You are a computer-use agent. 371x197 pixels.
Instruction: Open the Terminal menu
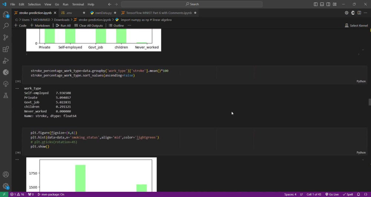pos(78,4)
